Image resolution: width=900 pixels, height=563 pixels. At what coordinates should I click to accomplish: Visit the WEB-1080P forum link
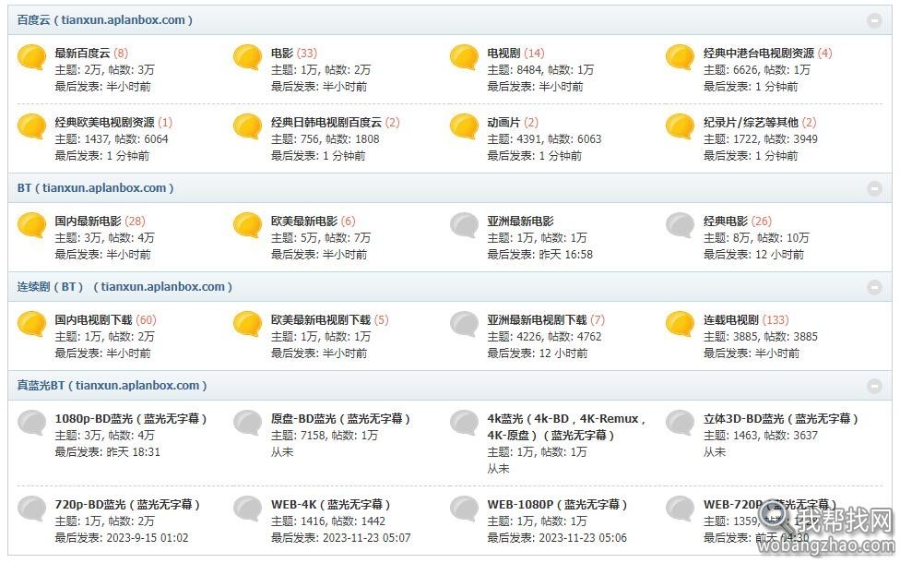click(557, 505)
